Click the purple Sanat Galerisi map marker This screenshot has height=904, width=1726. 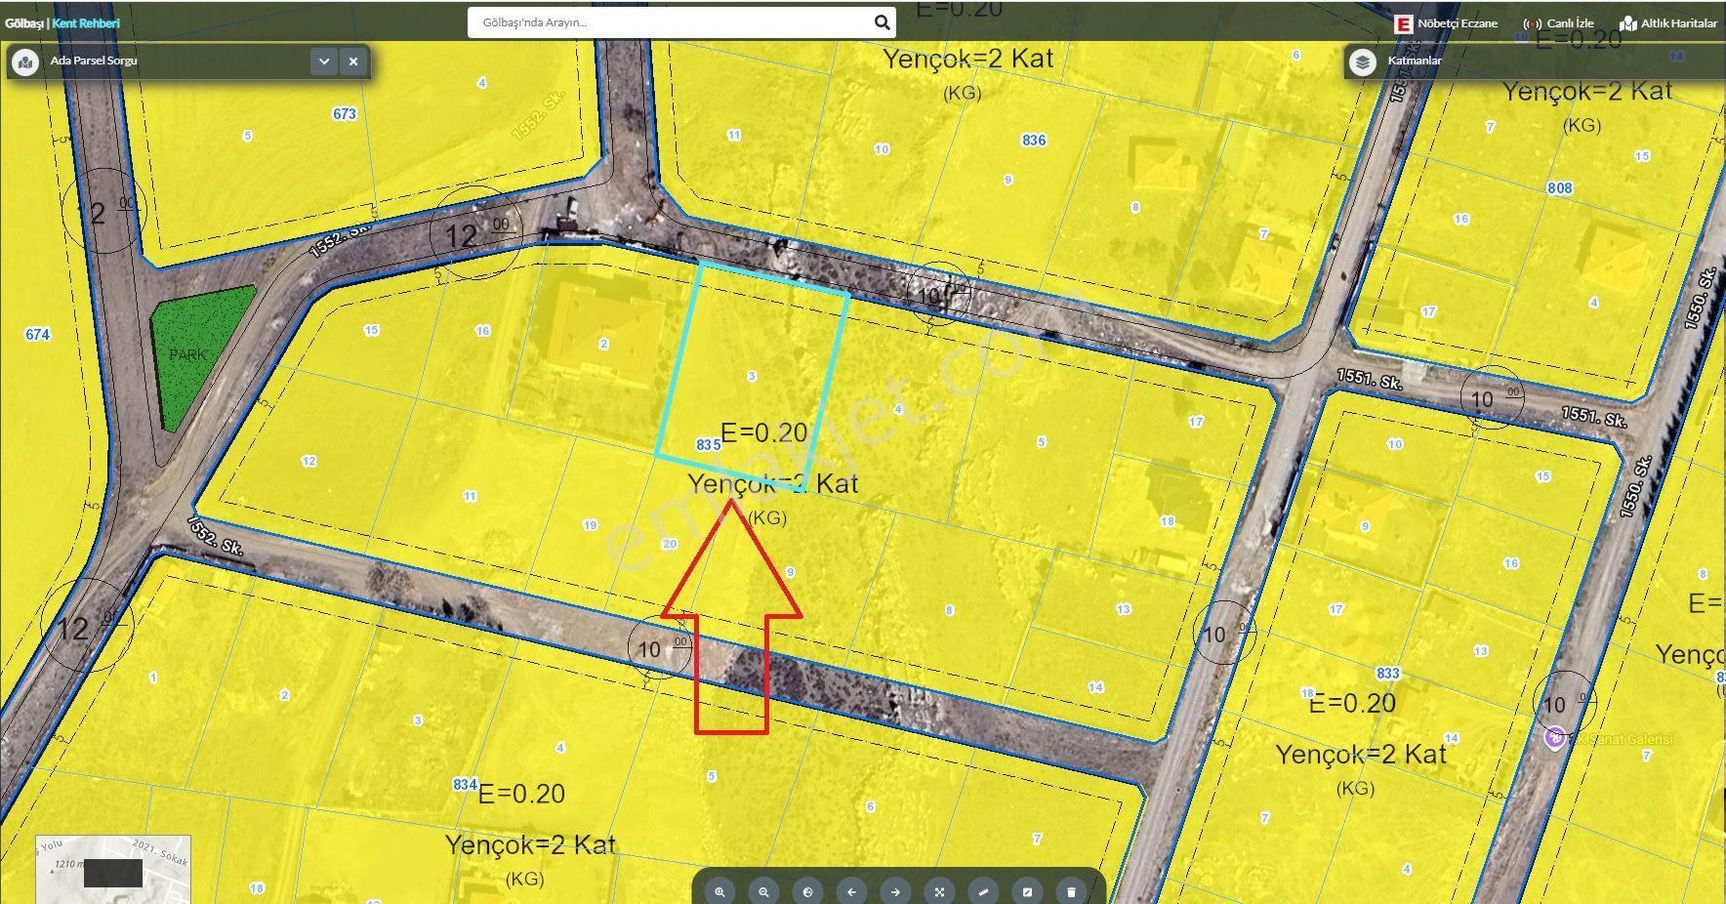click(x=1554, y=738)
